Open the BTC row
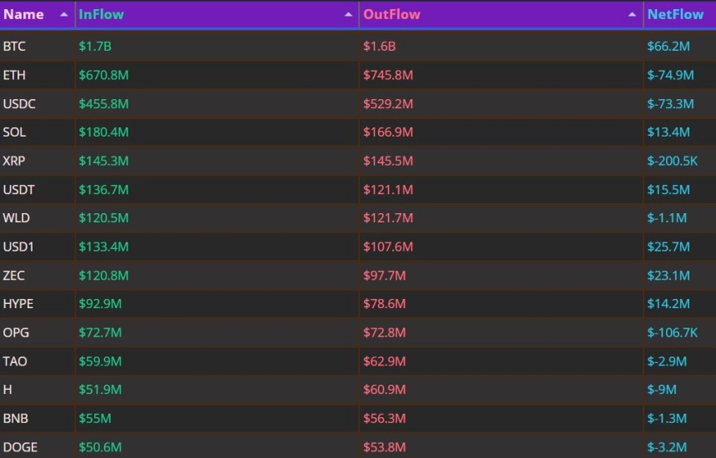 coord(358,46)
